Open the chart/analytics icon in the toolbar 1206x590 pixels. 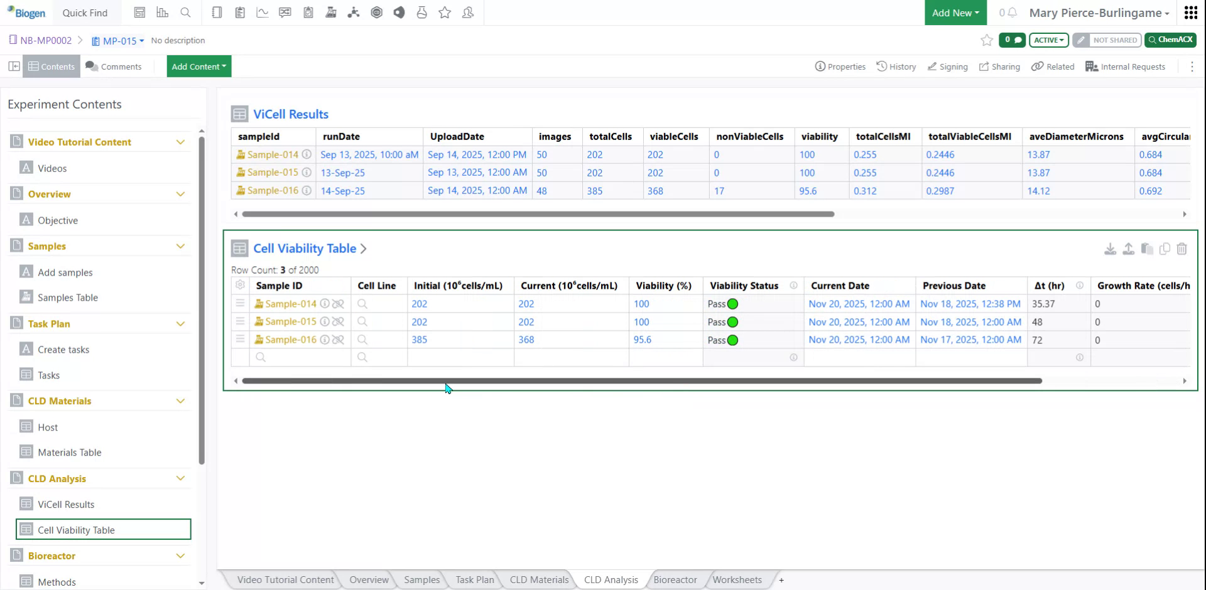262,13
